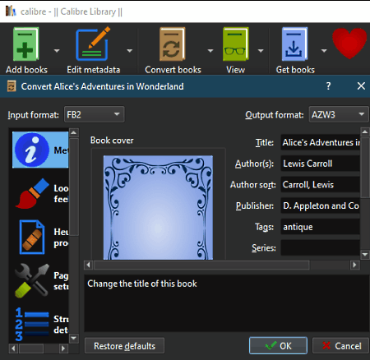Click the metadata panel vertical scrollbar handle
Image resolution: width=370 pixels, height=360 pixels.
pos(365,168)
